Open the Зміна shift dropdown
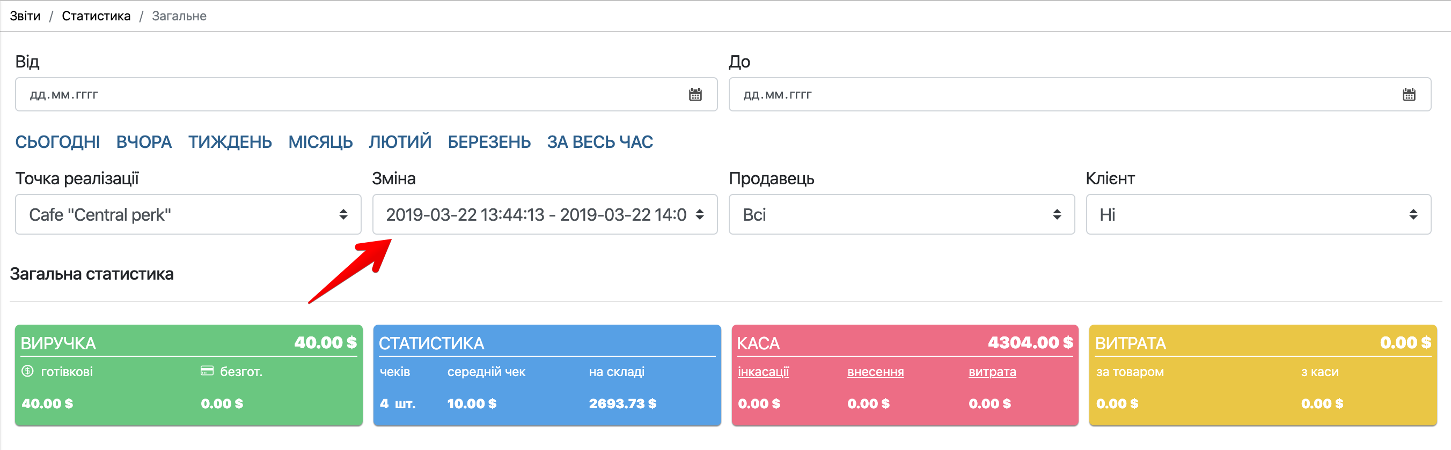 coord(544,214)
